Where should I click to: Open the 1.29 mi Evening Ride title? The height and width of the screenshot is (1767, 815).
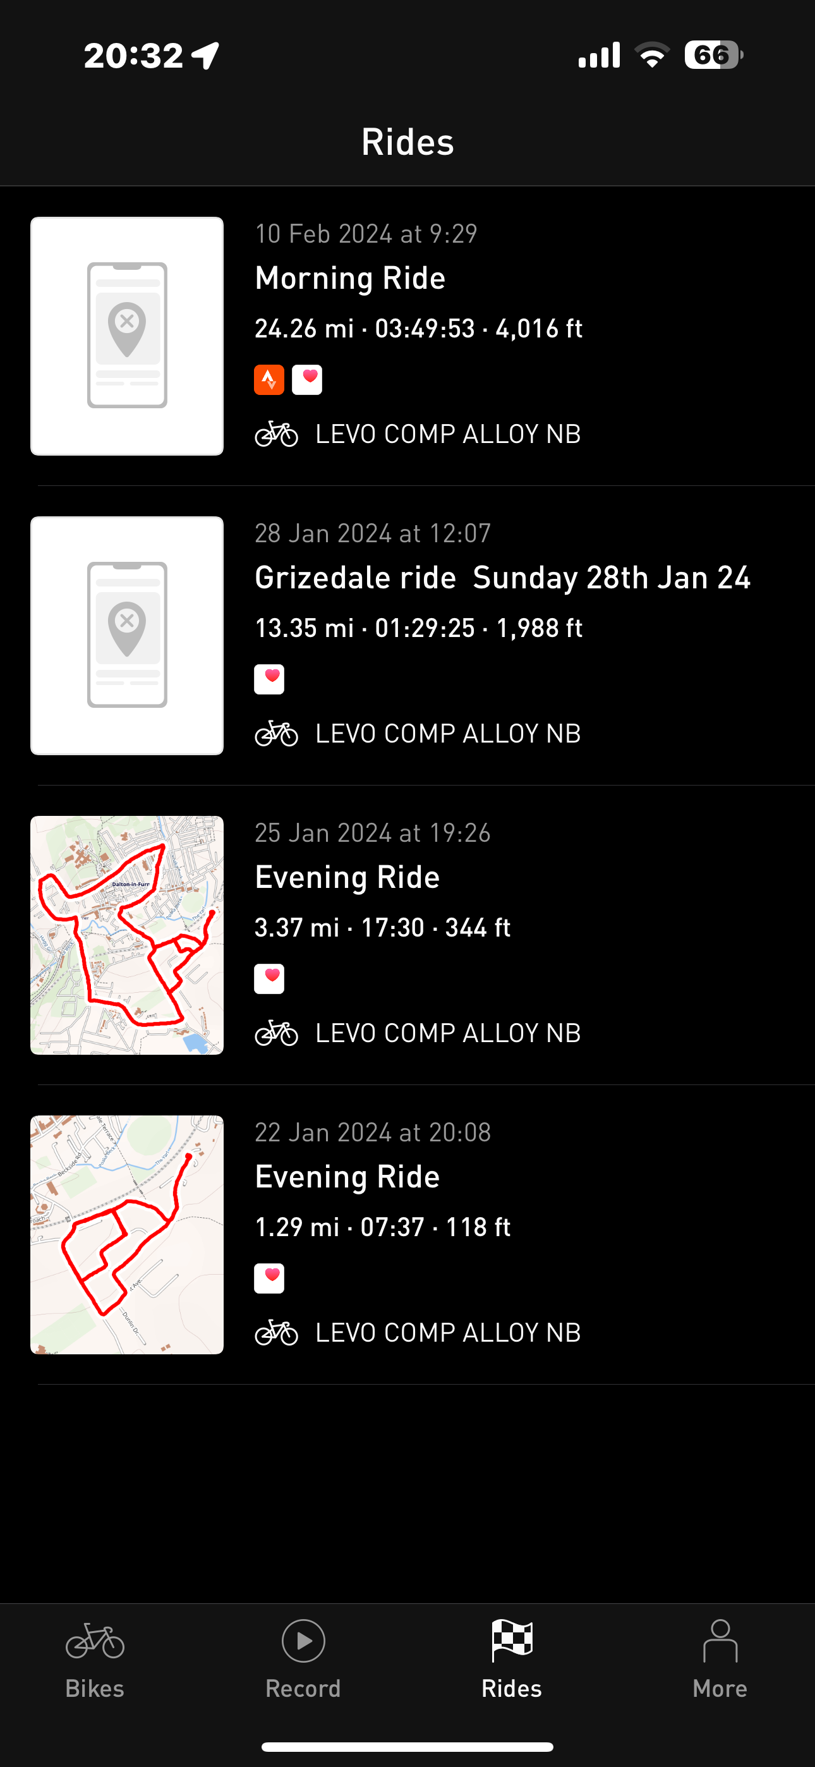(347, 1177)
